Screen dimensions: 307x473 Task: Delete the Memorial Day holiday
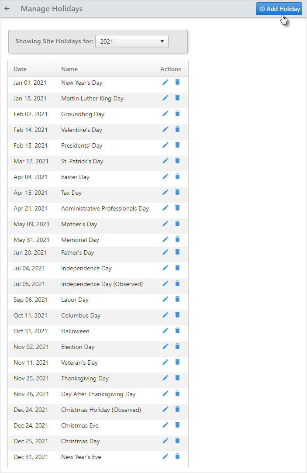click(177, 239)
